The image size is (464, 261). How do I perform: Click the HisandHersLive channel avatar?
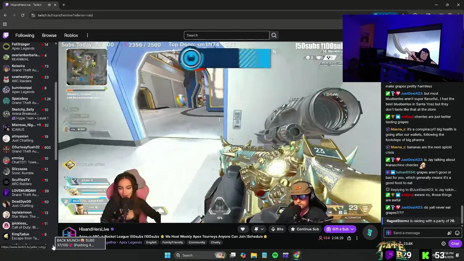click(69, 233)
